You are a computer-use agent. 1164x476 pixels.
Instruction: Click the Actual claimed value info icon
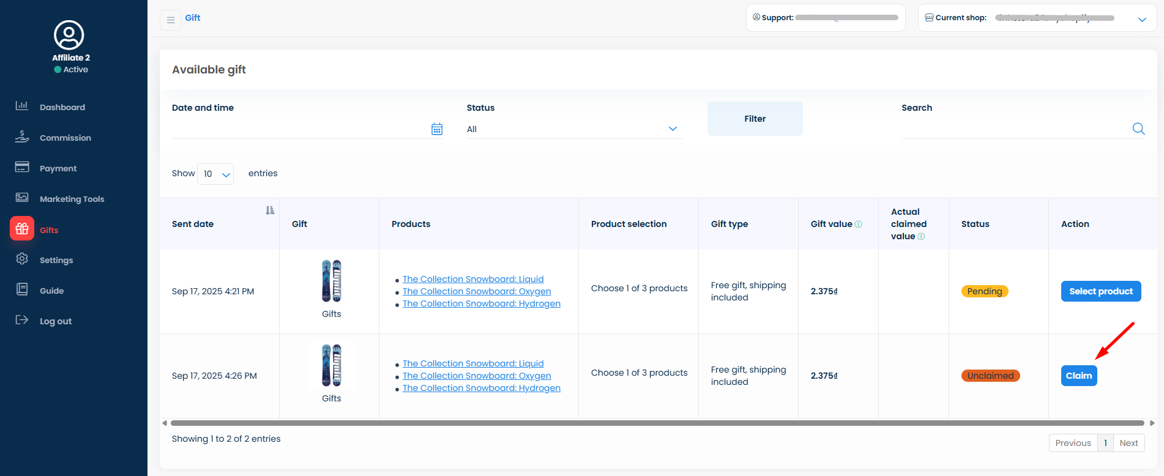[921, 237]
